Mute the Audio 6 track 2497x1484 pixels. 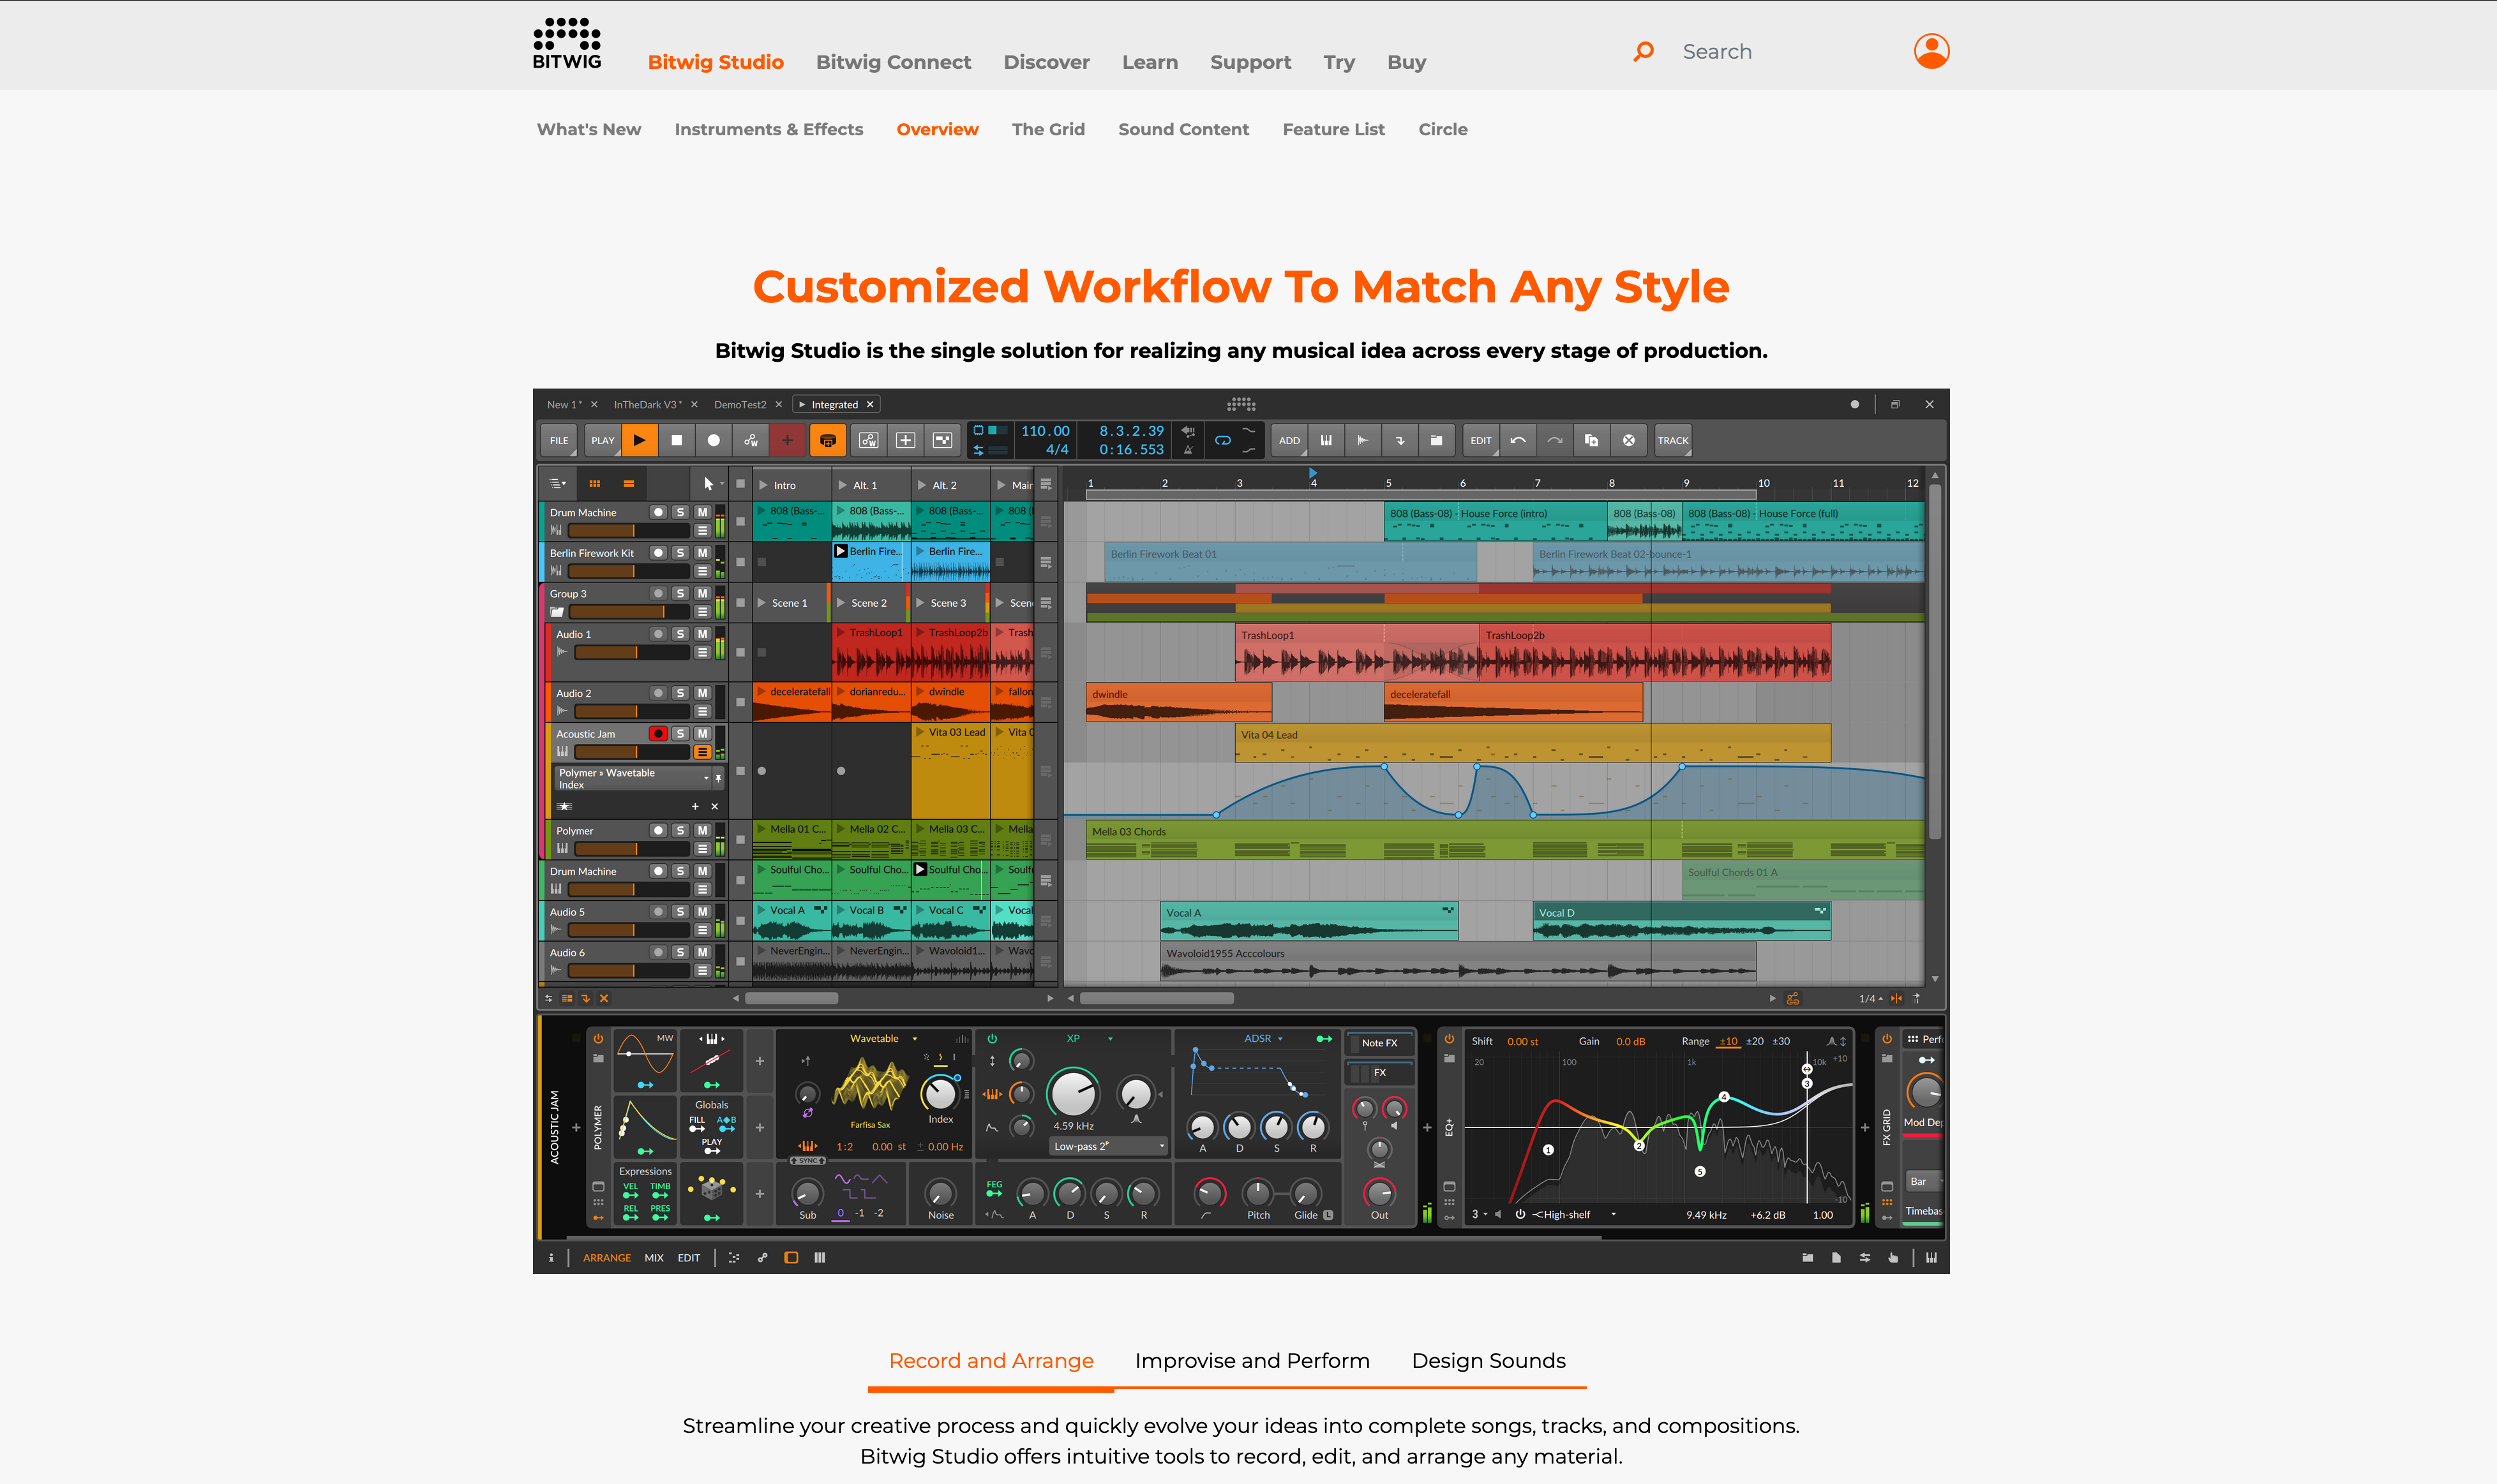click(x=702, y=952)
